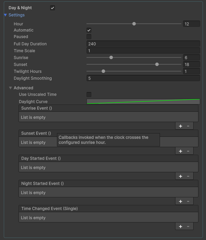This screenshot has width=206, height=240.
Task: Click 'List is empty' under Night Started Event
Action: pos(33,193)
